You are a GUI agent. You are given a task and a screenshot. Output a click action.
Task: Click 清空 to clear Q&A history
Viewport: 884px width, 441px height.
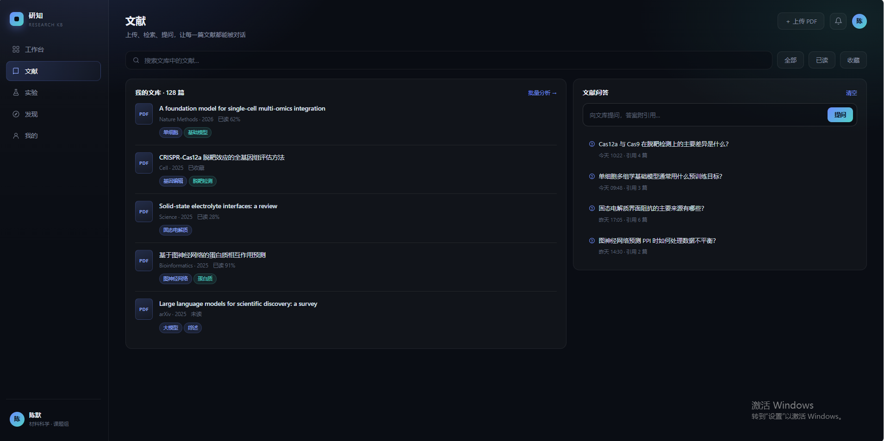(x=851, y=93)
